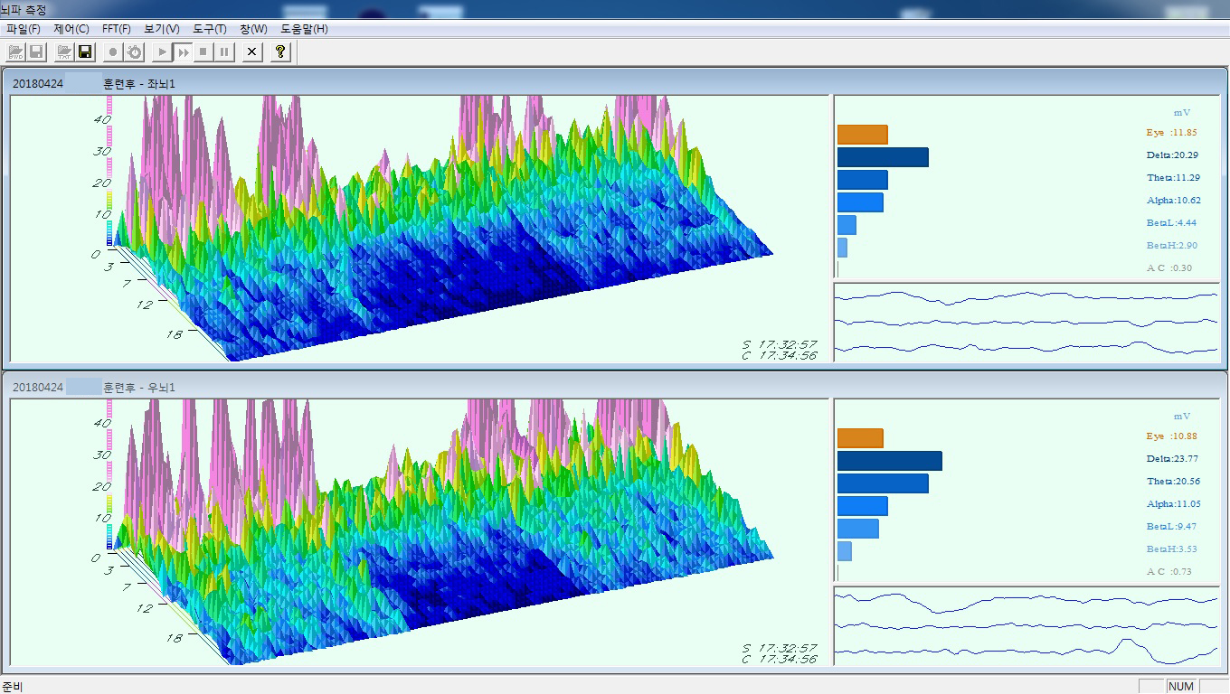Click the yellow question mark help icon
This screenshot has width=1230, height=694.
click(x=280, y=52)
